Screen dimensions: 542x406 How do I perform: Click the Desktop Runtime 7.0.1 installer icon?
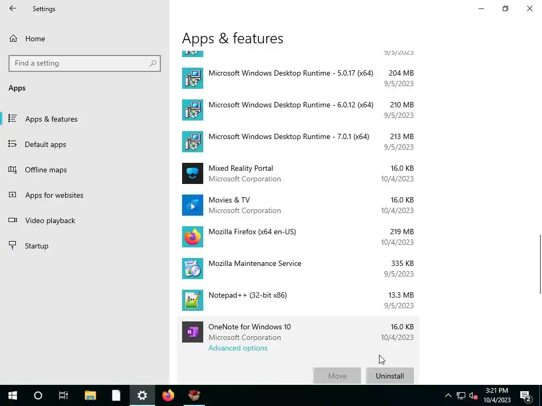point(193,142)
